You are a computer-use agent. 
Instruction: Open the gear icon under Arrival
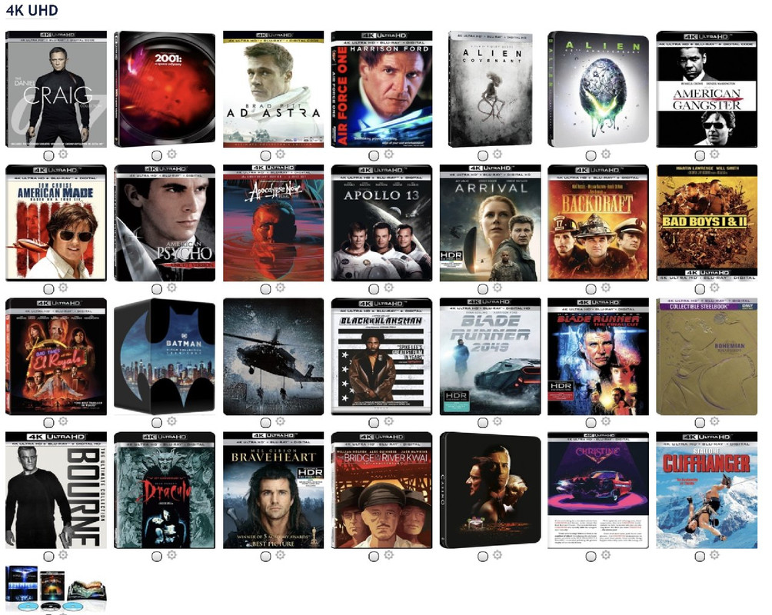(x=497, y=288)
